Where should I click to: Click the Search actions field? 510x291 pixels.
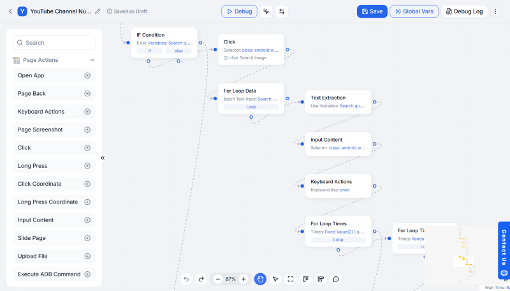54,43
